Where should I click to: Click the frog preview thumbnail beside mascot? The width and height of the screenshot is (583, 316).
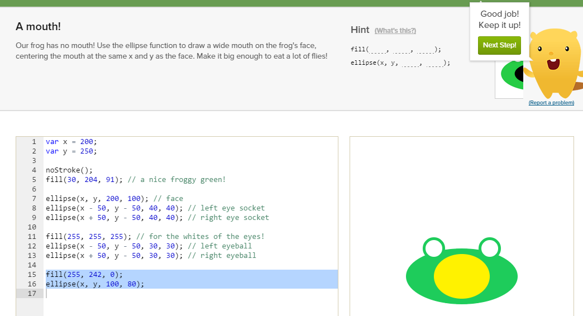(509, 79)
